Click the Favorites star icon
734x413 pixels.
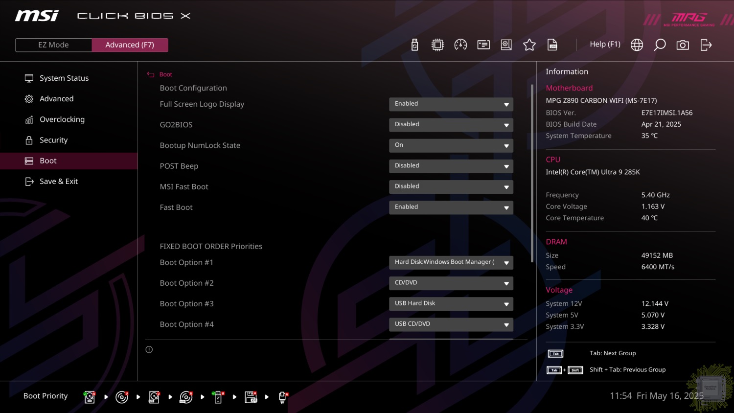click(x=529, y=45)
